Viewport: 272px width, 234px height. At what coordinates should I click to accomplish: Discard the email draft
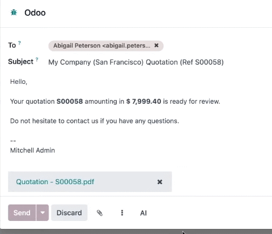tap(69, 212)
